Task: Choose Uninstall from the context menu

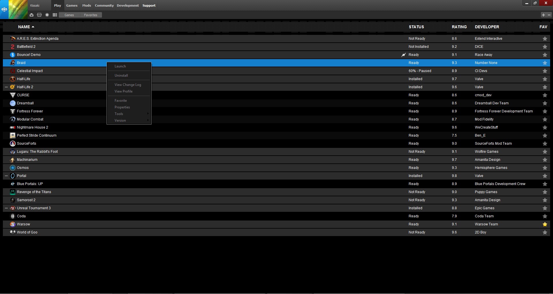Action: point(121,76)
